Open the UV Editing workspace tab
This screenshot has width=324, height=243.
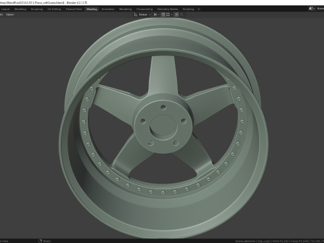pos(54,9)
